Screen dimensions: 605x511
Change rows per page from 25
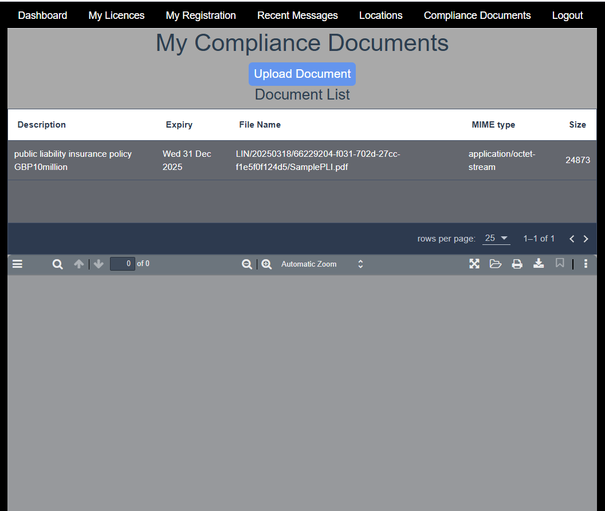(x=495, y=238)
